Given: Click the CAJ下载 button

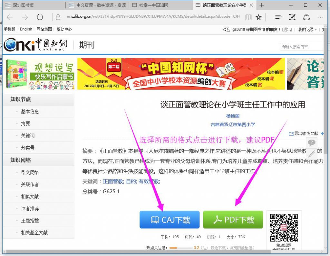Looking at the screenshot, I should [x=170, y=220].
